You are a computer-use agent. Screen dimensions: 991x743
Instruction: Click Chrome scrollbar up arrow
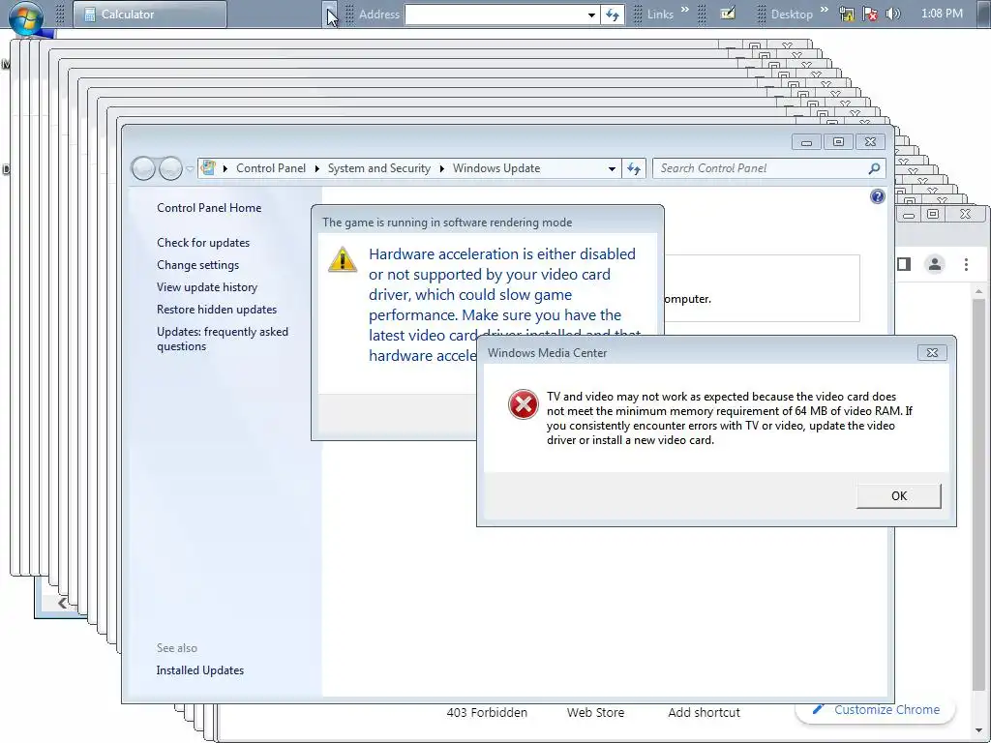click(979, 291)
